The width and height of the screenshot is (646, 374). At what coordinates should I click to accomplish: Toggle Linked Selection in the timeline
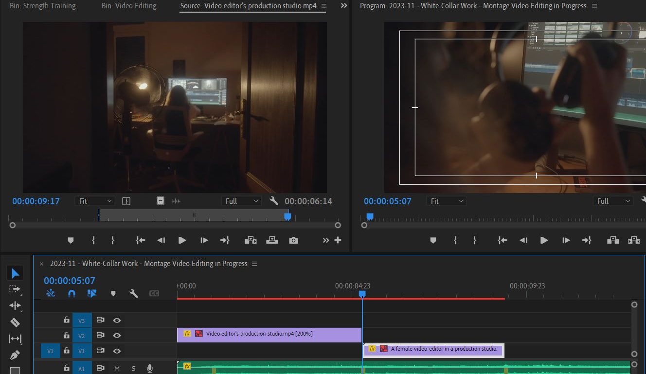(92, 293)
